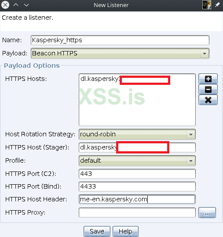The width and height of the screenshot is (223, 237).
Task: Click the 'Host Rotation Strategy:' label
Action: 40,134
